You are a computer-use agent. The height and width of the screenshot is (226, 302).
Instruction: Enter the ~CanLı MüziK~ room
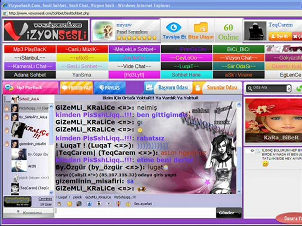click(82, 49)
